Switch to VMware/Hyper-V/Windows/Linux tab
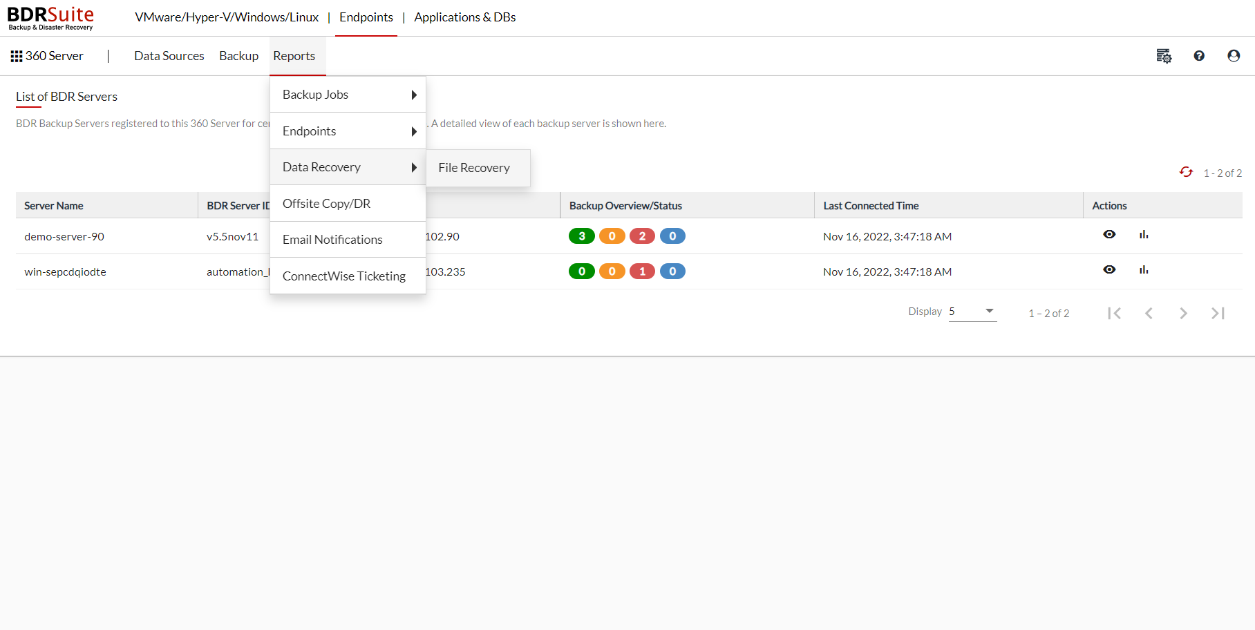Viewport: 1255px width, 630px height. (x=227, y=17)
